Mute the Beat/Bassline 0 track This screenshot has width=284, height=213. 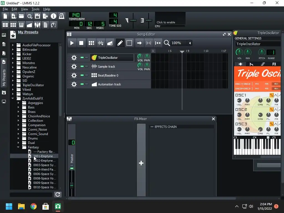pos(82,75)
